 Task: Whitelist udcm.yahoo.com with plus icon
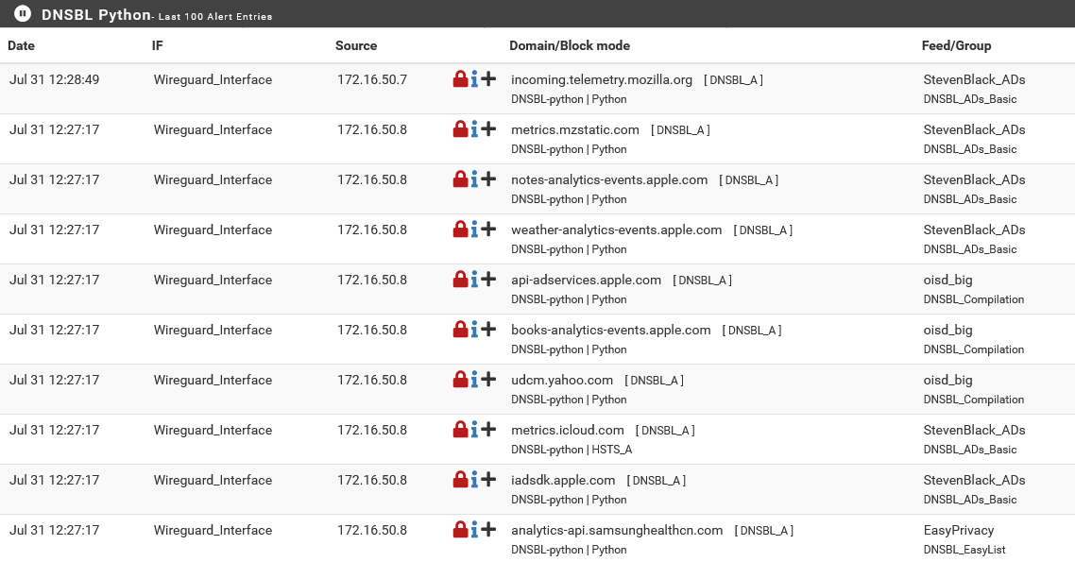tap(488, 379)
